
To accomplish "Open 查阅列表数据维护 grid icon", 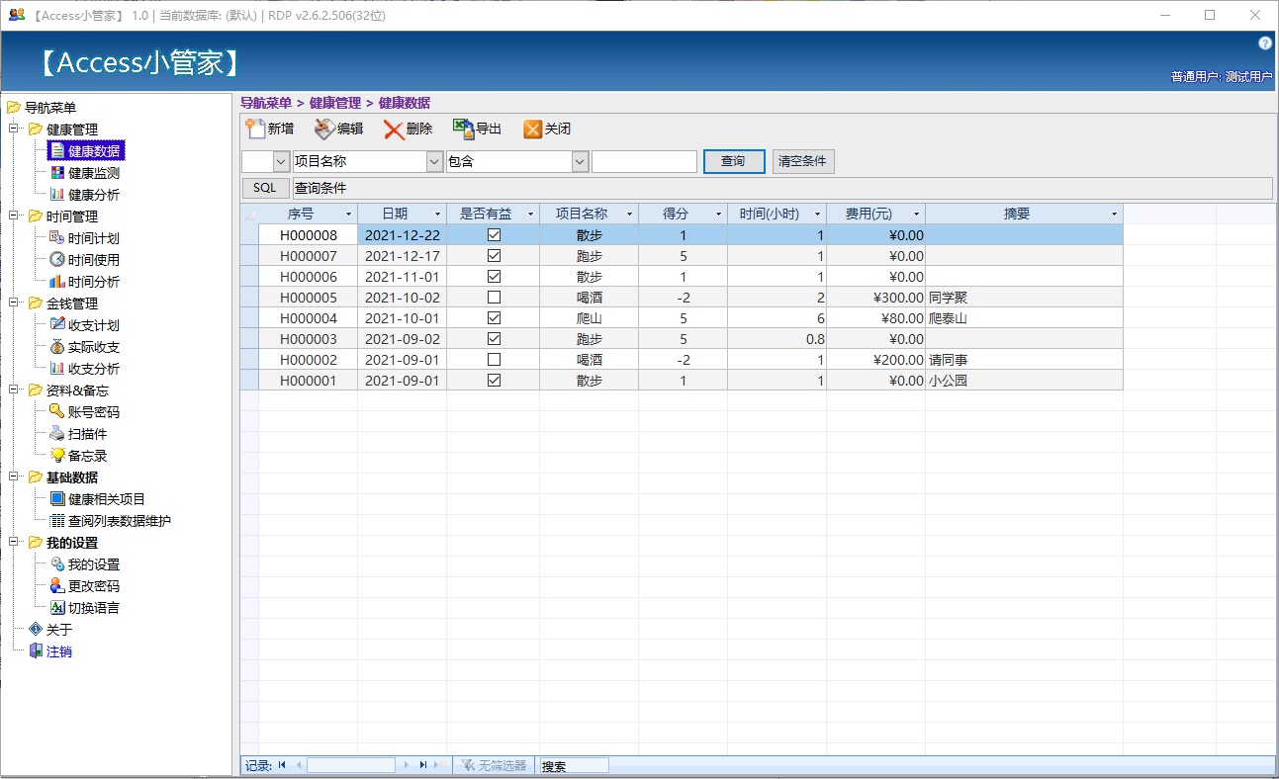I will pos(57,521).
